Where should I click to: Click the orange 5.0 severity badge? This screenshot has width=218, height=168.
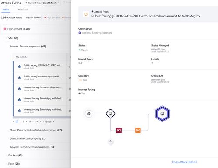coord(138,130)
